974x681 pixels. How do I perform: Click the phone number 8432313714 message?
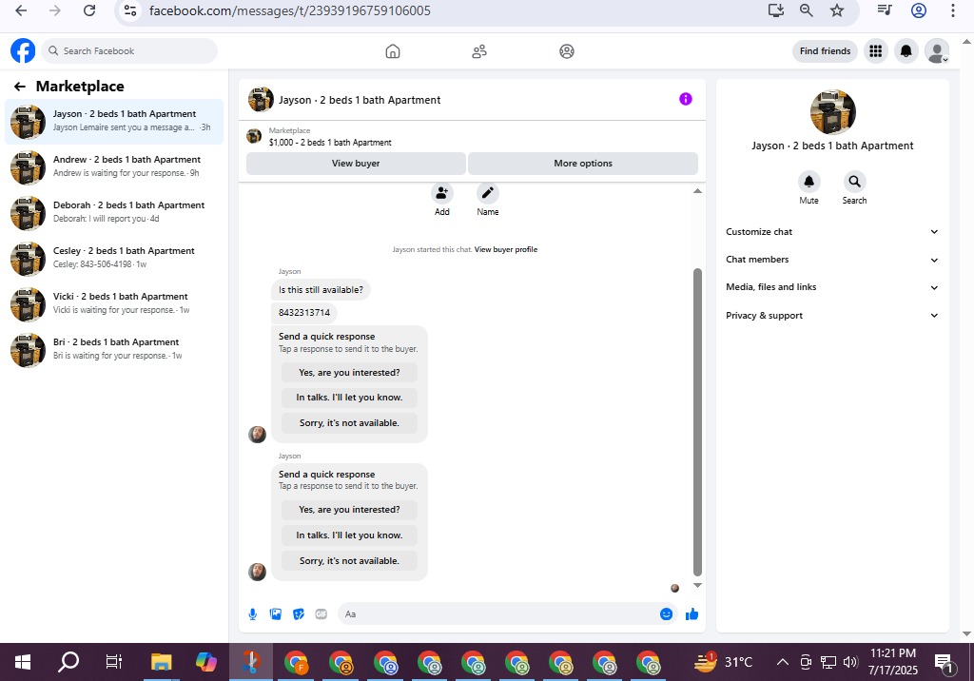pyautogui.click(x=303, y=313)
